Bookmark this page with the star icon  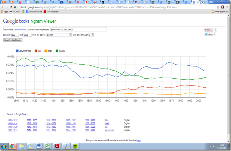[x=218, y=7]
